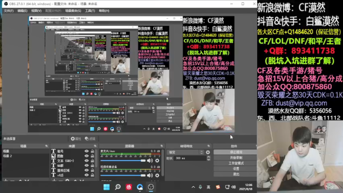Viewport: 343px width, 193px height.
Task: Open 麦克风/Aux audio settings gear
Action: tap(157, 161)
